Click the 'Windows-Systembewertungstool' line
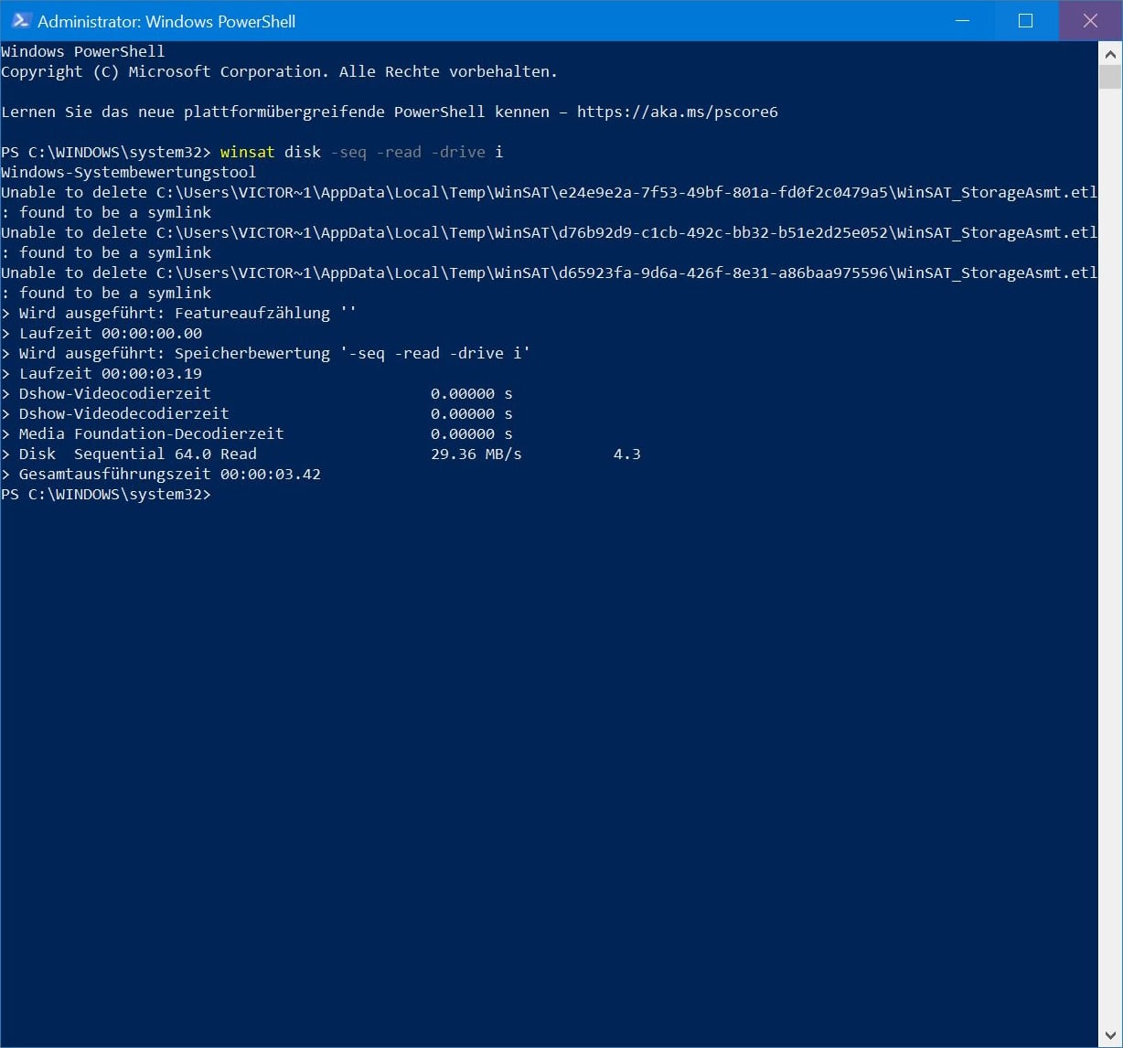This screenshot has height=1048, width=1123. (x=129, y=172)
